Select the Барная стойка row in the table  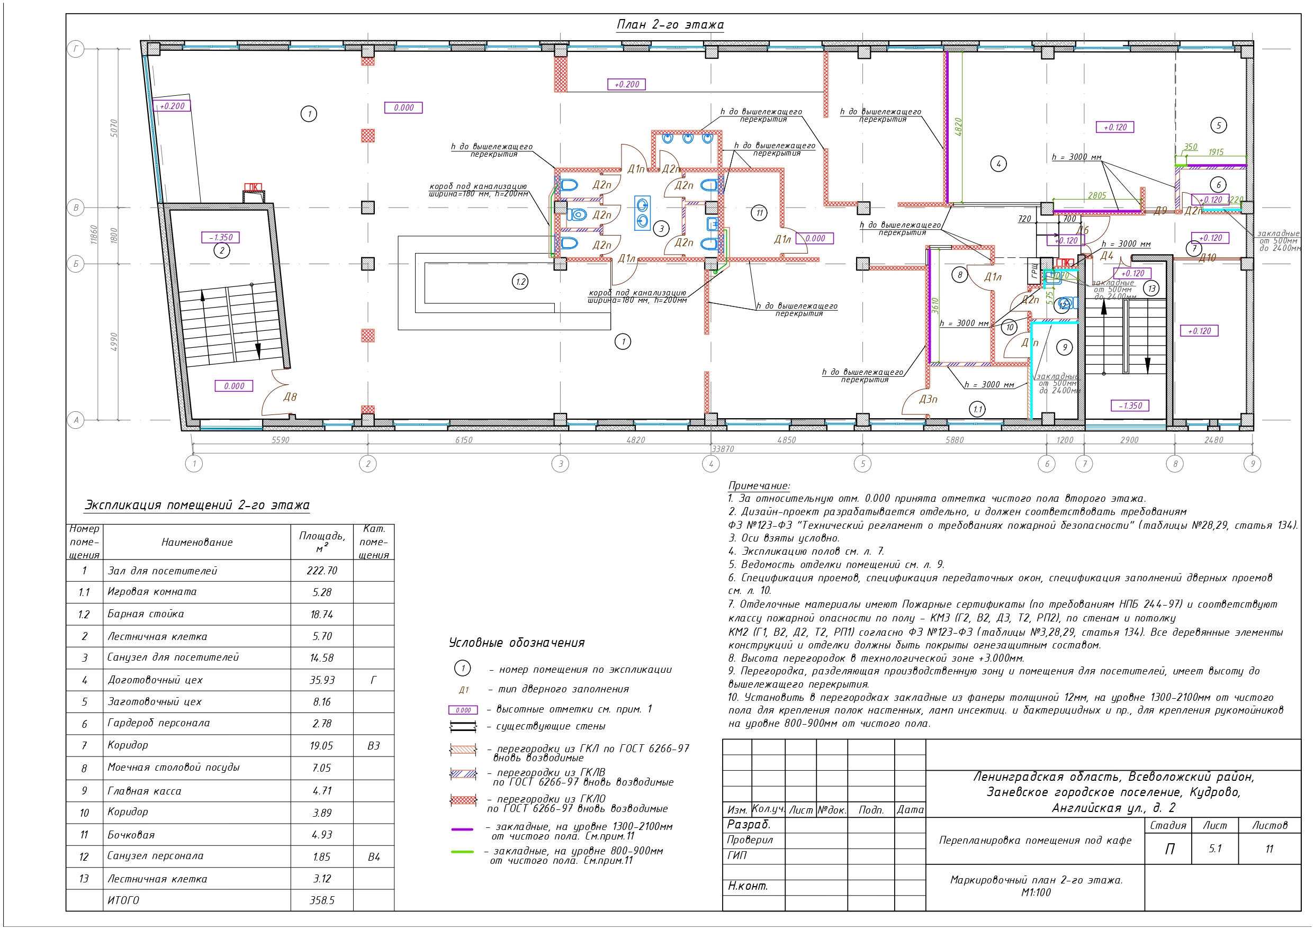pos(146,614)
